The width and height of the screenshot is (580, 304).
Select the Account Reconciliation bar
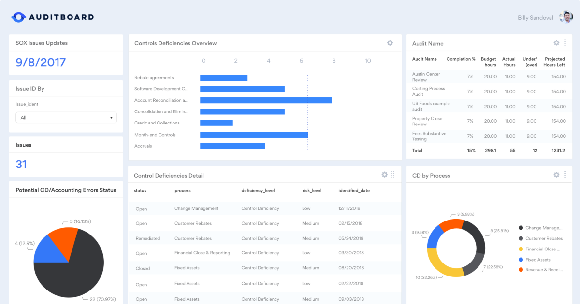pyautogui.click(x=266, y=100)
